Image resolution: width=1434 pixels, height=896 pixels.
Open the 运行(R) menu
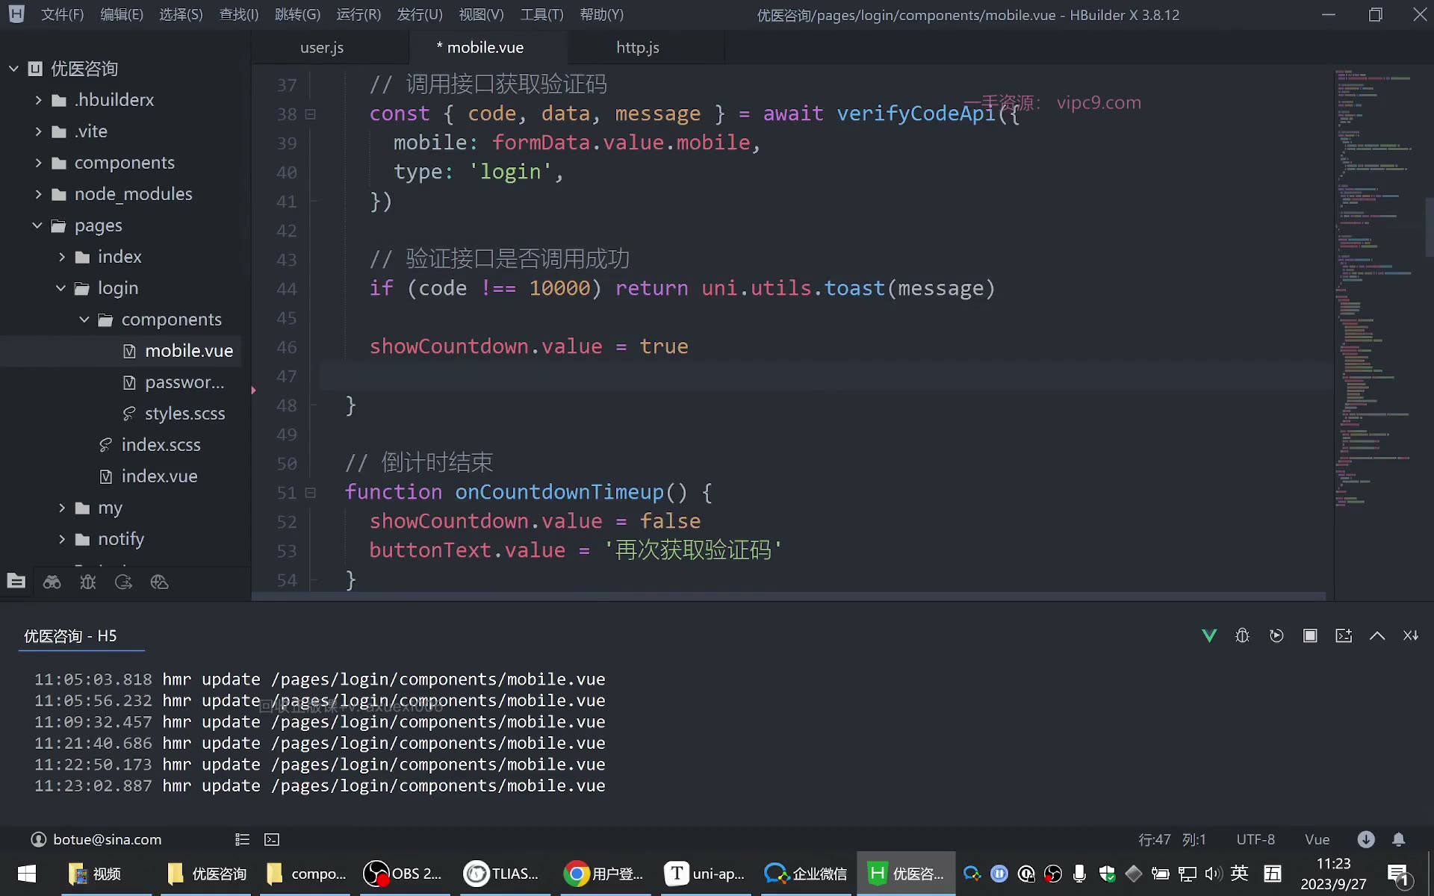(x=358, y=14)
